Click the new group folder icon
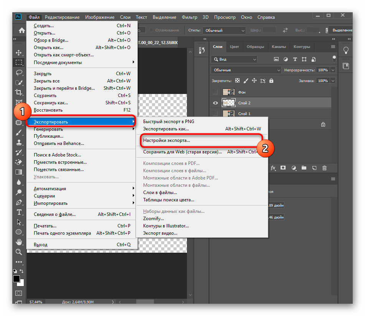 (304, 168)
